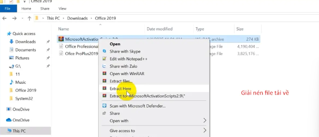
Task: Select Quick access in the navigation pane
Action: [x=24, y=33]
